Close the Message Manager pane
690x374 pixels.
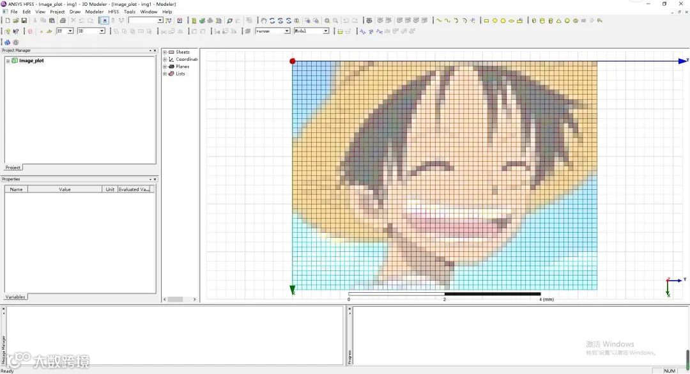[x=4, y=309]
